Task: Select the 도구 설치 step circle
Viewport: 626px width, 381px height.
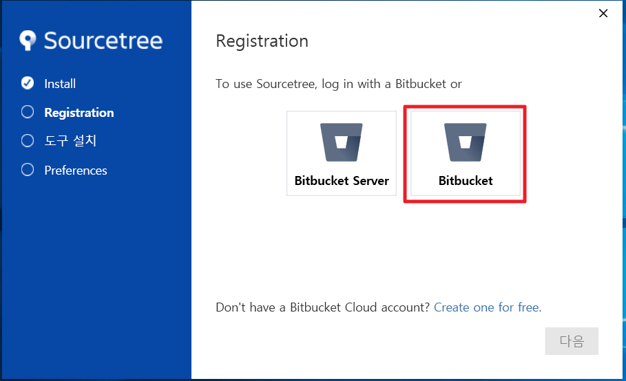Action: tap(28, 141)
